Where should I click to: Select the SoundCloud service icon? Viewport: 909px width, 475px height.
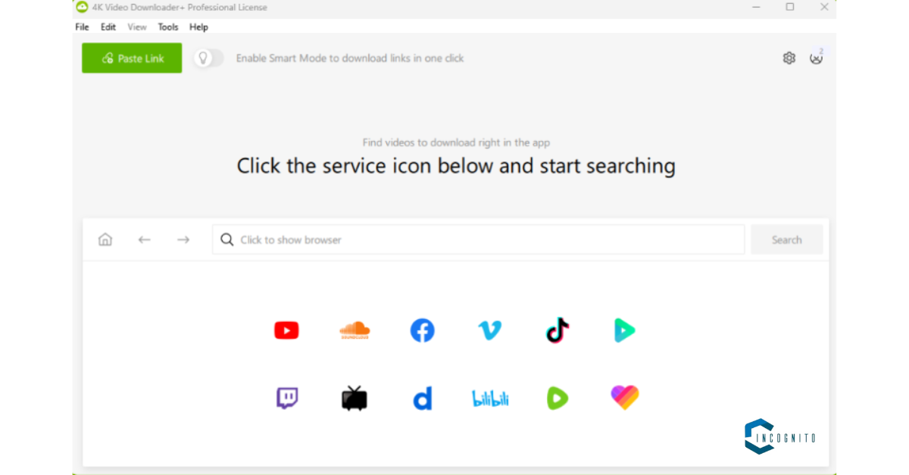[355, 330]
